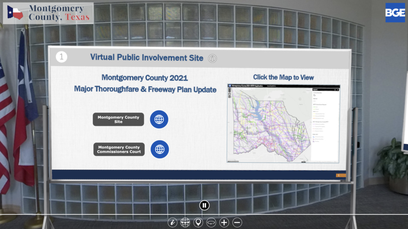Click the orange page number 1 badge
Screen dimensions: 408x229
coord(341,175)
